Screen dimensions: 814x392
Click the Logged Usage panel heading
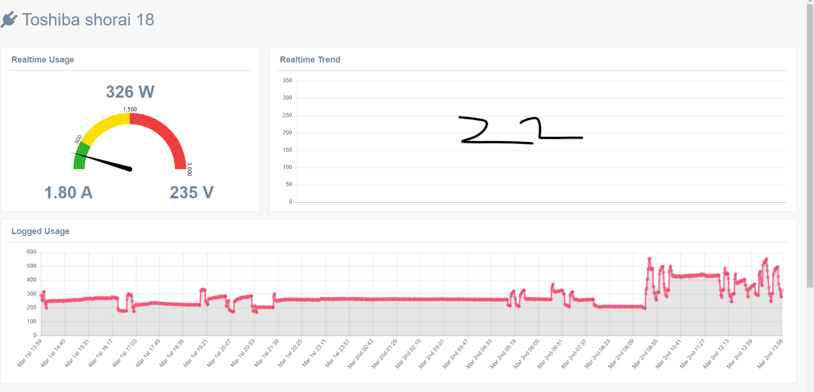click(40, 231)
